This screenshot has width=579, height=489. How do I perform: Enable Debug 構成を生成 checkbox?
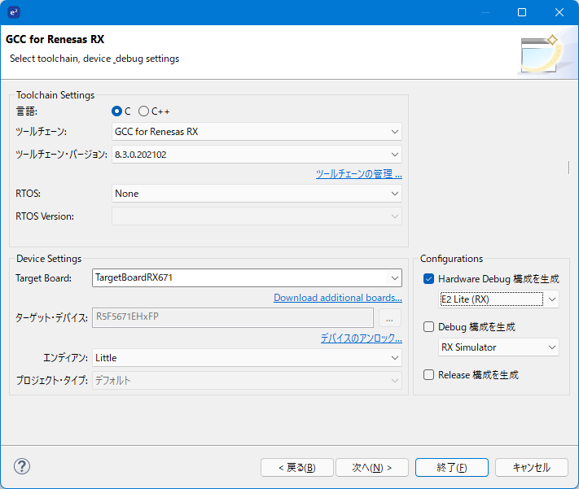tap(428, 326)
